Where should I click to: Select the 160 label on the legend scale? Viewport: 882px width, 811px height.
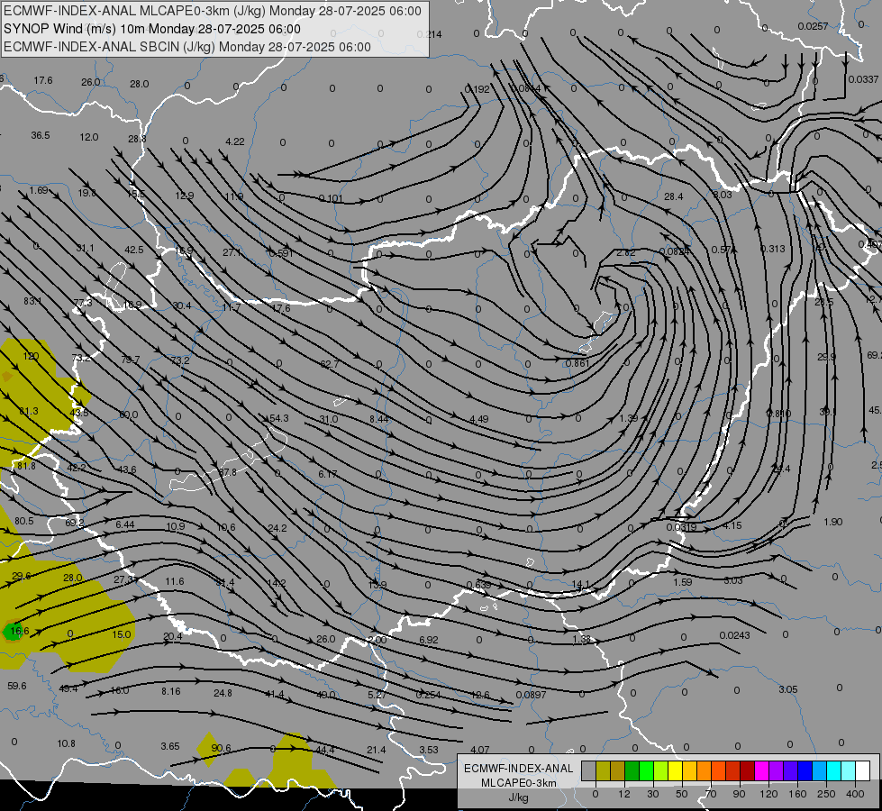(x=797, y=794)
